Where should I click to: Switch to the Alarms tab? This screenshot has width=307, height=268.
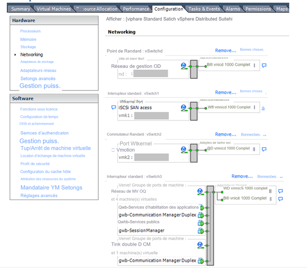[233, 9]
